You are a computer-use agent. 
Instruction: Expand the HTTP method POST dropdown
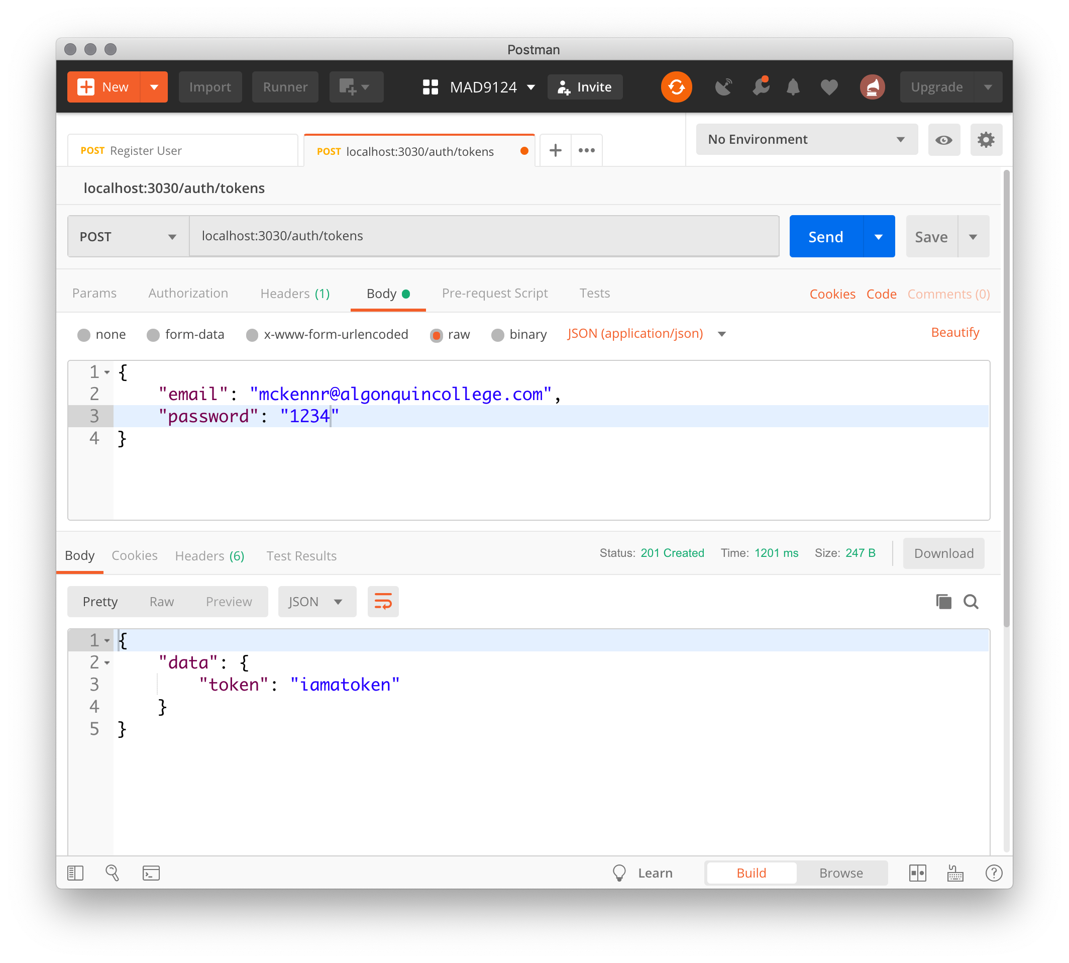point(126,236)
